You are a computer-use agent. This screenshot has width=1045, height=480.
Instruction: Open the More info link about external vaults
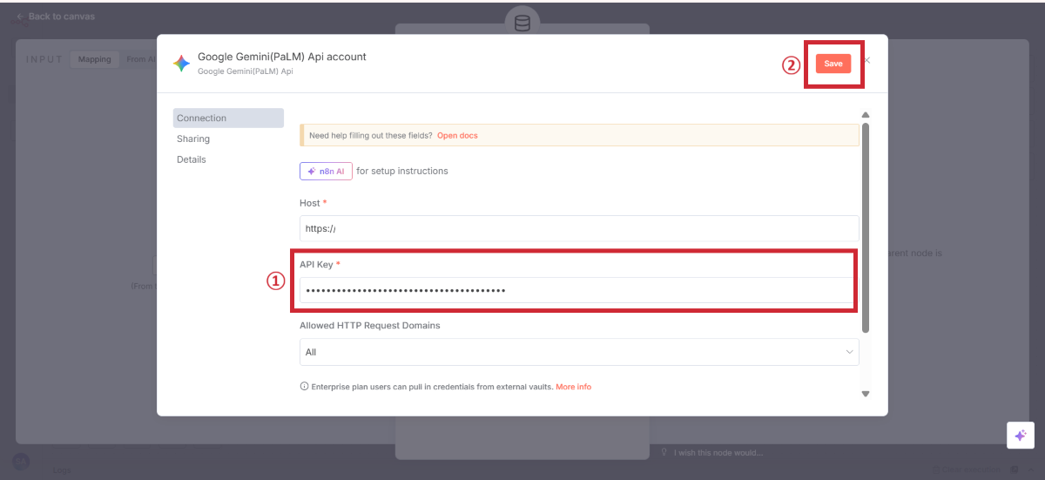(573, 387)
